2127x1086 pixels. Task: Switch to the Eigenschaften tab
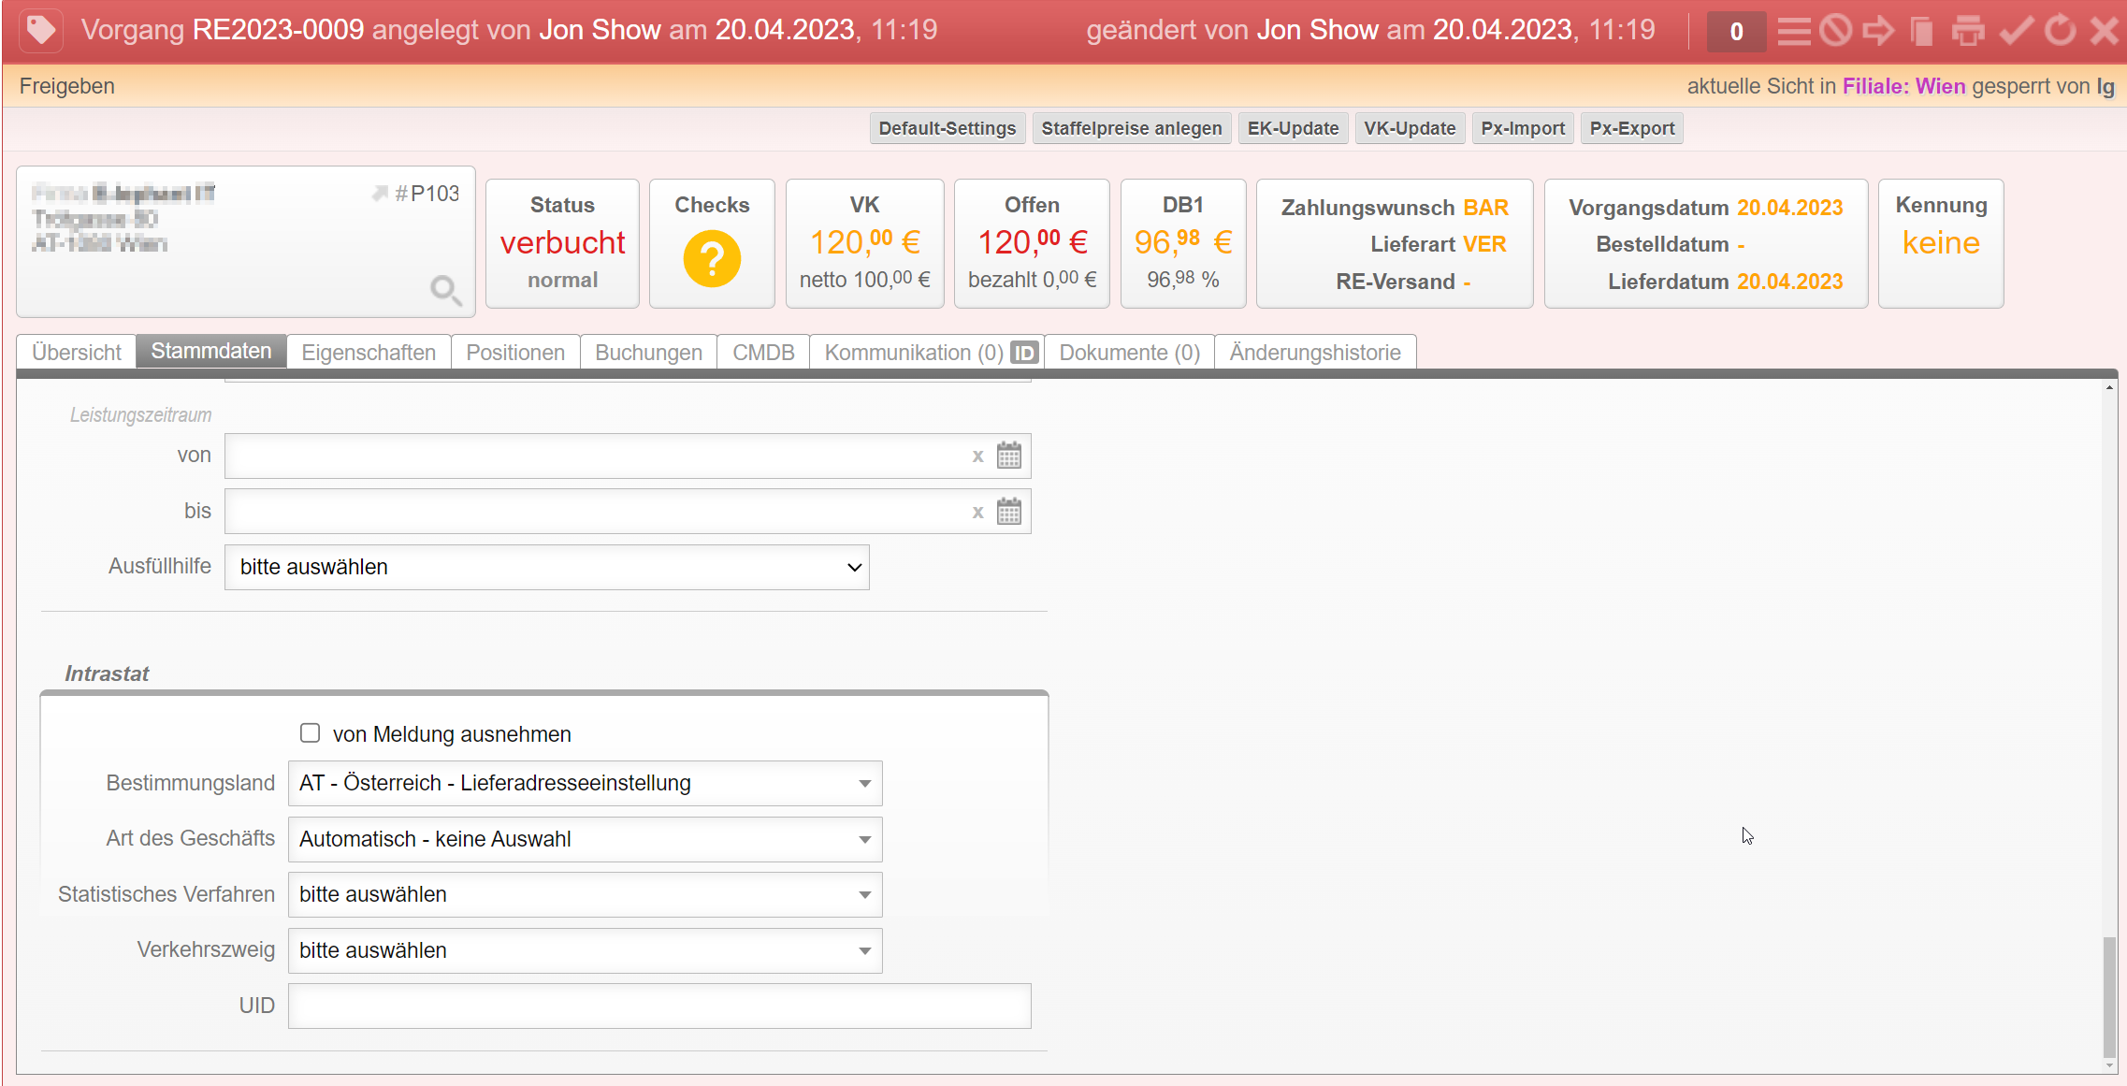[369, 353]
